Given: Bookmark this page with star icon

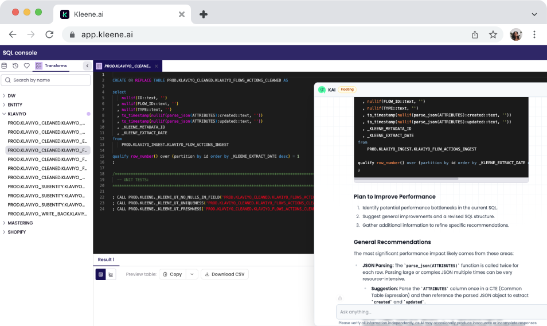Looking at the screenshot, I should [x=493, y=34].
